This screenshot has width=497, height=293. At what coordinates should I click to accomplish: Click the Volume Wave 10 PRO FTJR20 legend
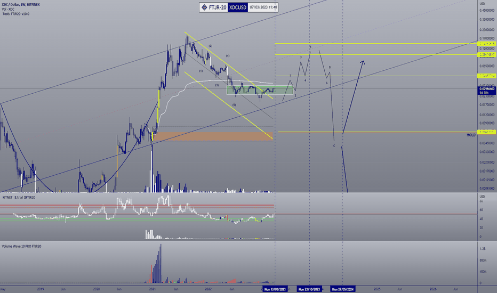[x=21, y=246]
